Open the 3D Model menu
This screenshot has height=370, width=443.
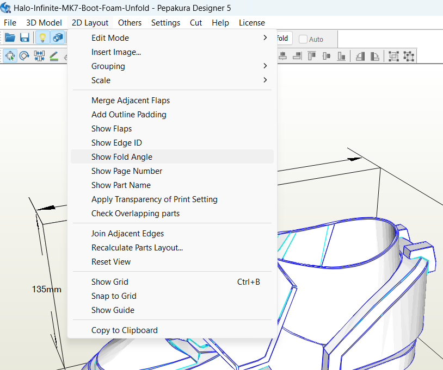[x=44, y=23]
